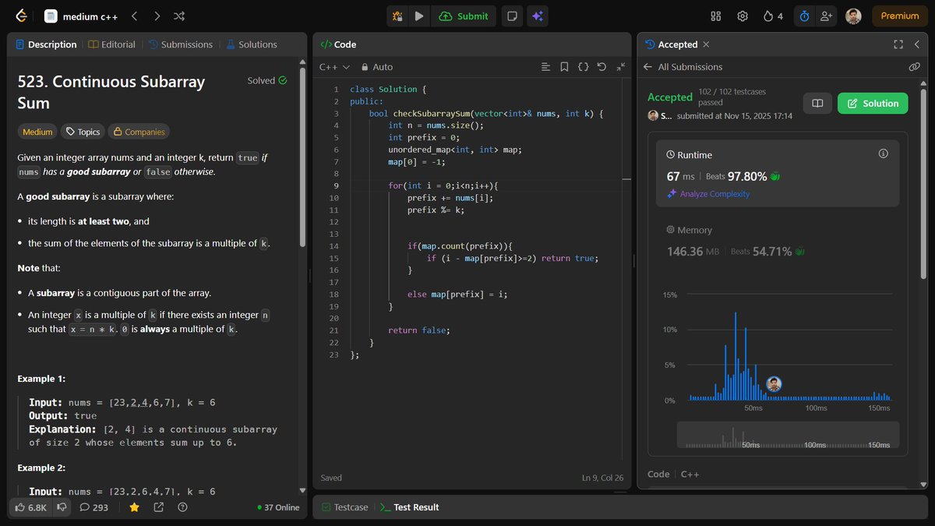The image size is (935, 526).
Task: Open the Testcase tab
Action: pos(344,507)
